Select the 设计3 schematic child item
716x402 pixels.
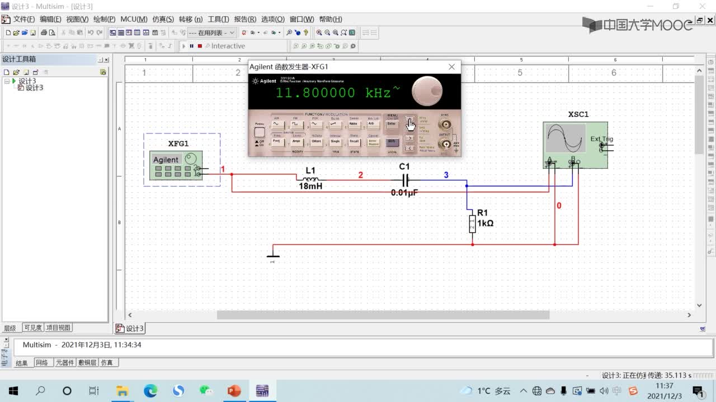coord(34,88)
